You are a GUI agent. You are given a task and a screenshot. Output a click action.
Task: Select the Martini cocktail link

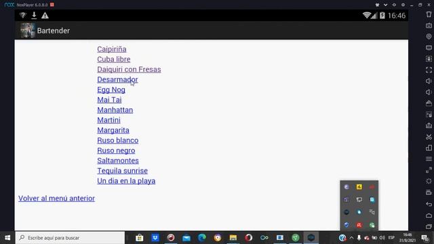108,120
